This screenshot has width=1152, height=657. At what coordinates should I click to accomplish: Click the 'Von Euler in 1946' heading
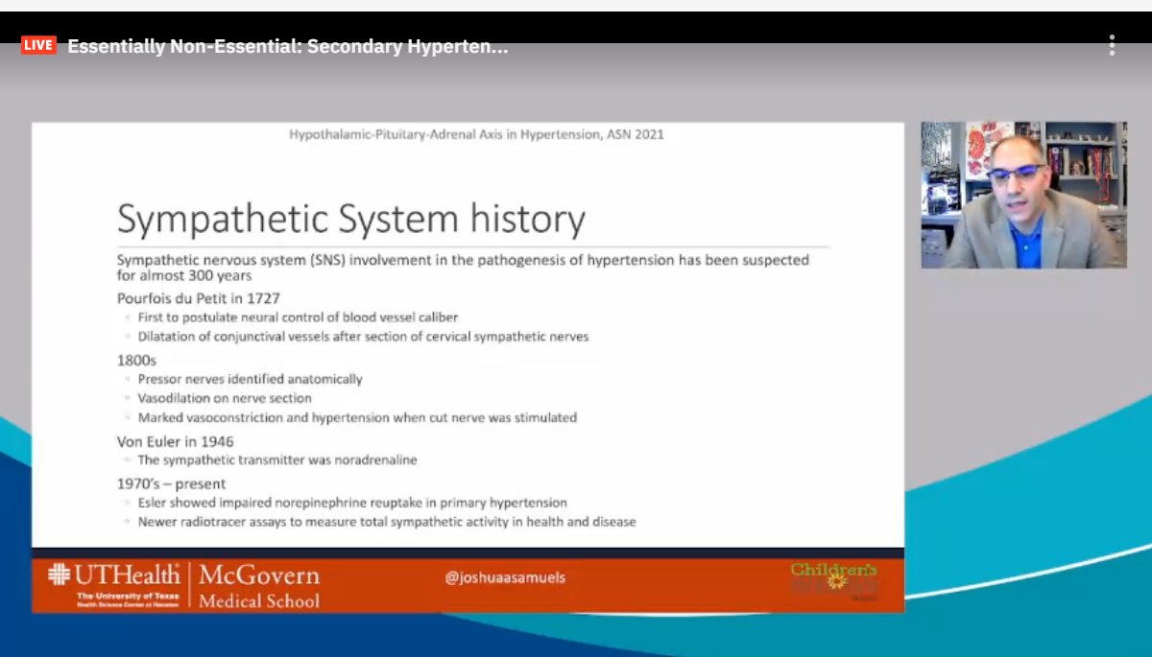(176, 441)
